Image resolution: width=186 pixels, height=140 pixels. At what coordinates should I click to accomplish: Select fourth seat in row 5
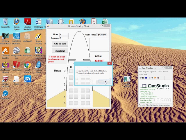tap(88, 103)
